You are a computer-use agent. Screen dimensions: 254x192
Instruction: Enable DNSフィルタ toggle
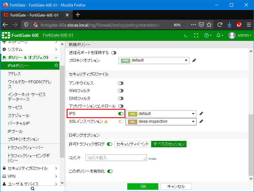point(121,98)
